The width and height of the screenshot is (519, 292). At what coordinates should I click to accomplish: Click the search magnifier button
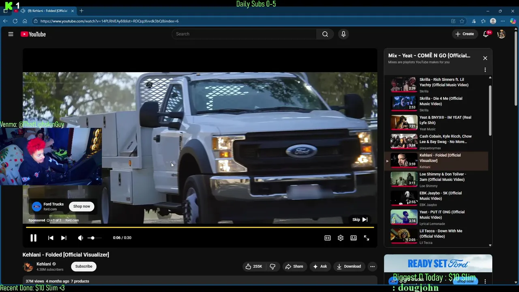pyautogui.click(x=325, y=34)
